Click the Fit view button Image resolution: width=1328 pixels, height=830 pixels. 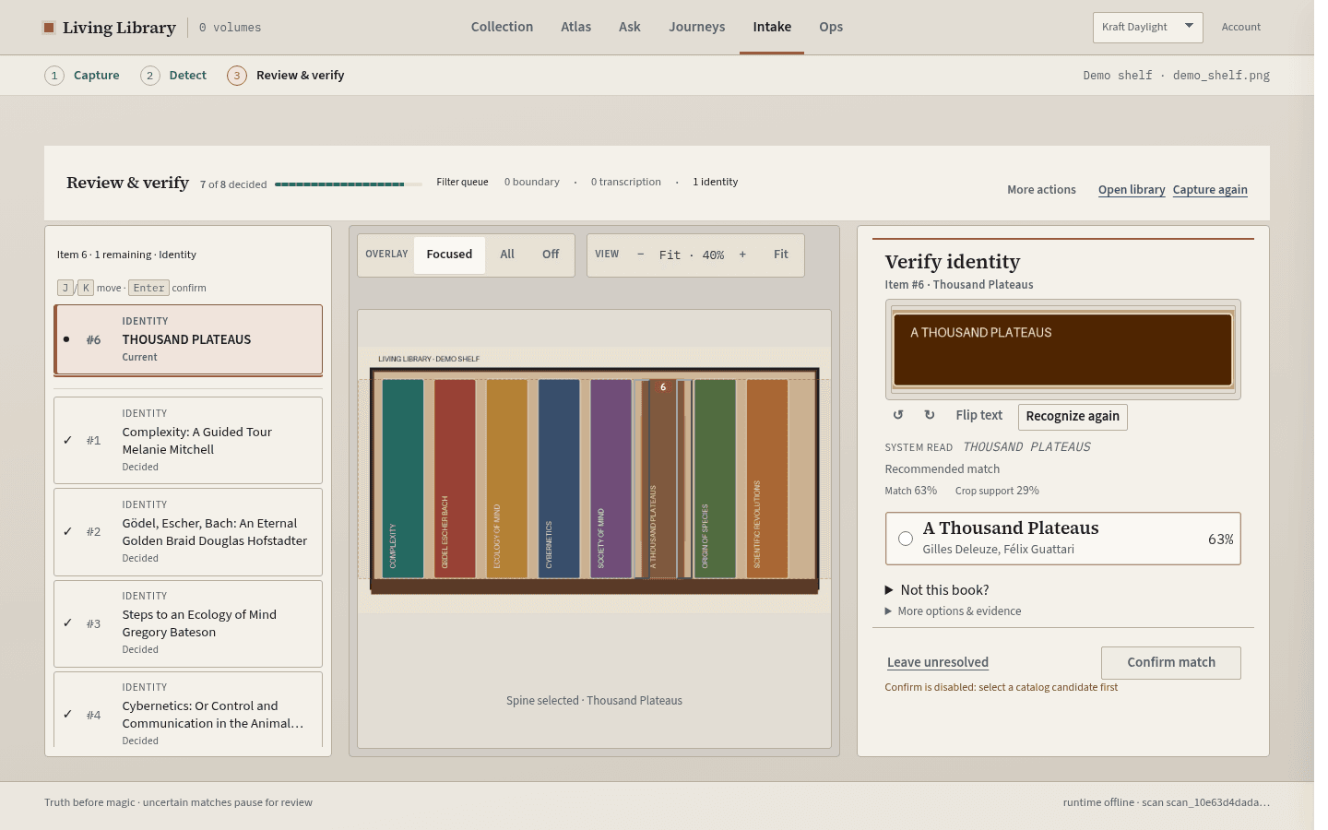(781, 255)
